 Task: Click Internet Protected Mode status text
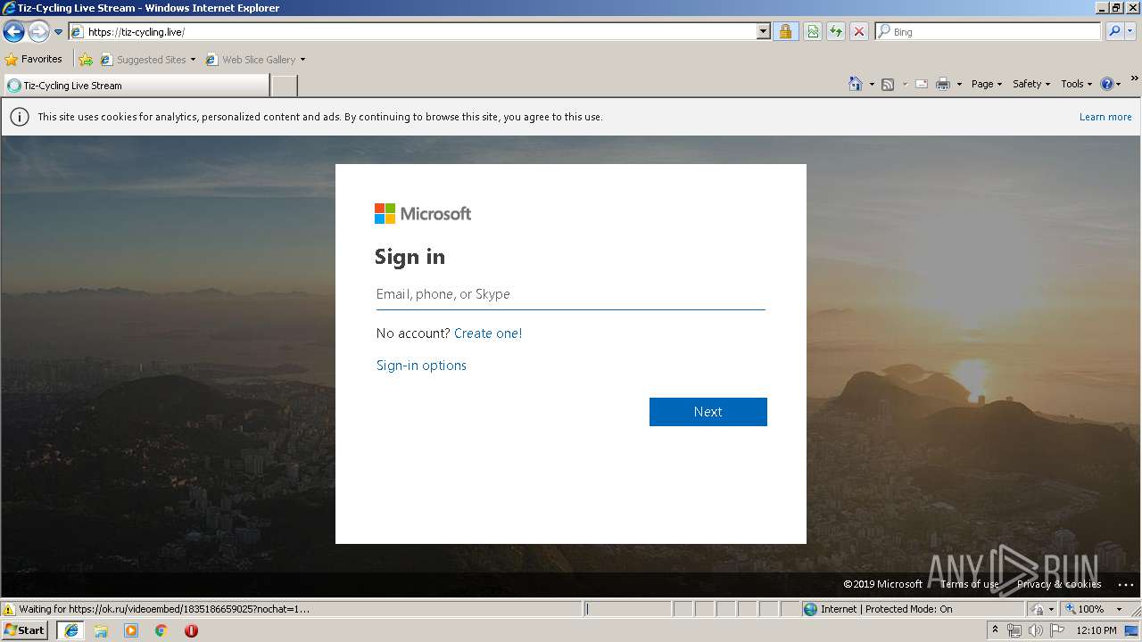pos(887,609)
